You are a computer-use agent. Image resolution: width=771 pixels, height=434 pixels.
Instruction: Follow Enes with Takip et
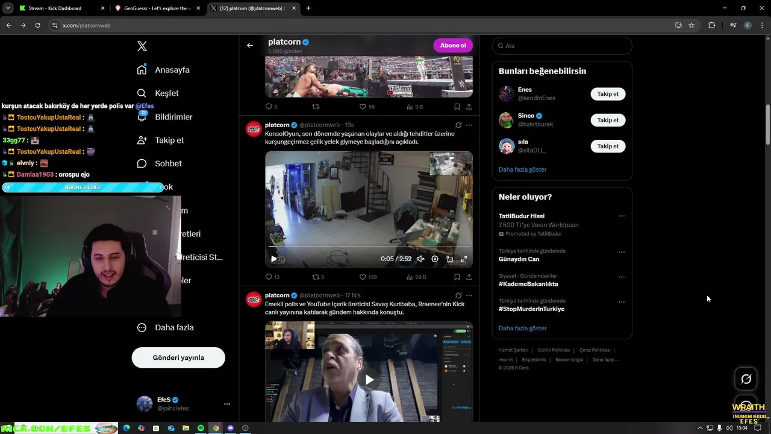(x=608, y=94)
